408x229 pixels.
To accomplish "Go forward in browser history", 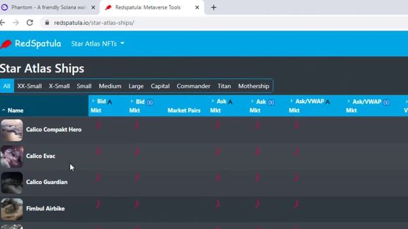I will point(16,23).
